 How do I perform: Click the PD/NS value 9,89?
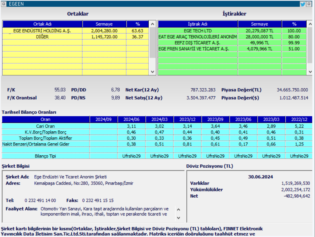coord(116,98)
